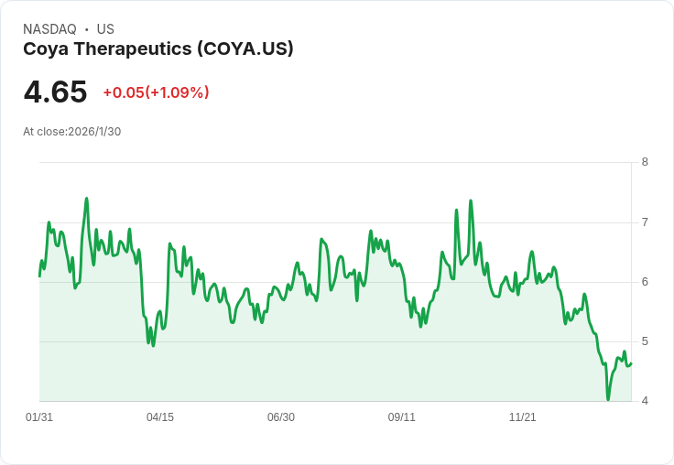
Task: Select the 4.65 current price
Action: point(56,92)
